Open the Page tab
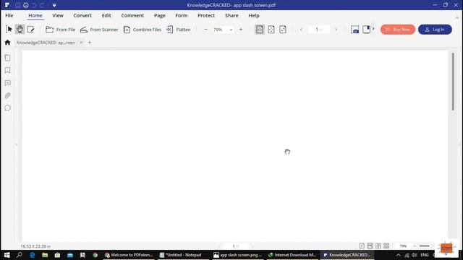The height and width of the screenshot is (260, 463). pyautogui.click(x=160, y=16)
